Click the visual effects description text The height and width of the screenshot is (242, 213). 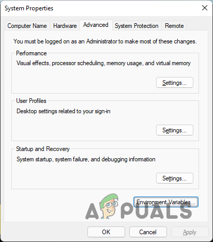coord(103,63)
